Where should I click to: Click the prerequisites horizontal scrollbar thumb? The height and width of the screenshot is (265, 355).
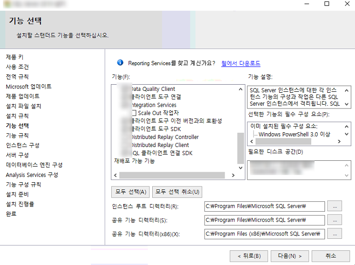pos(283,141)
